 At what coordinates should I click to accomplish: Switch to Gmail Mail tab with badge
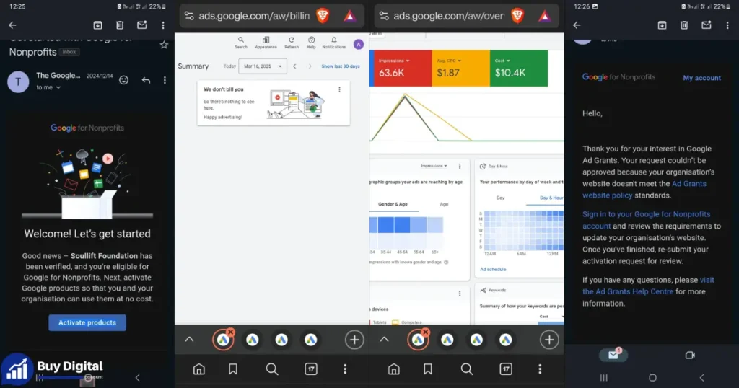pos(613,355)
